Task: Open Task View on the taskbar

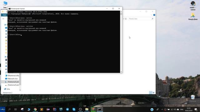Action: point(16,109)
